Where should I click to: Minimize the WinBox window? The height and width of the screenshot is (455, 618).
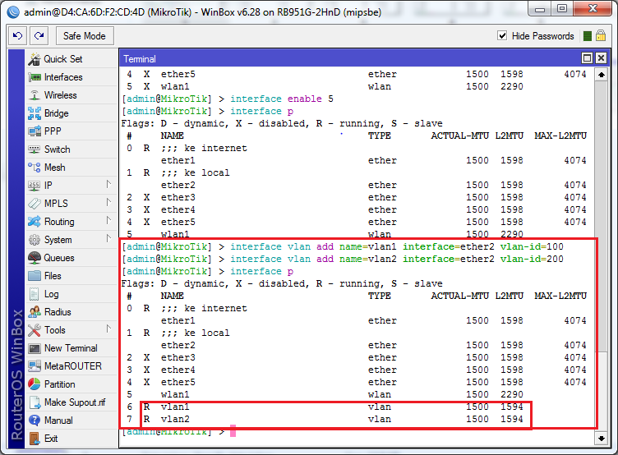(x=540, y=9)
